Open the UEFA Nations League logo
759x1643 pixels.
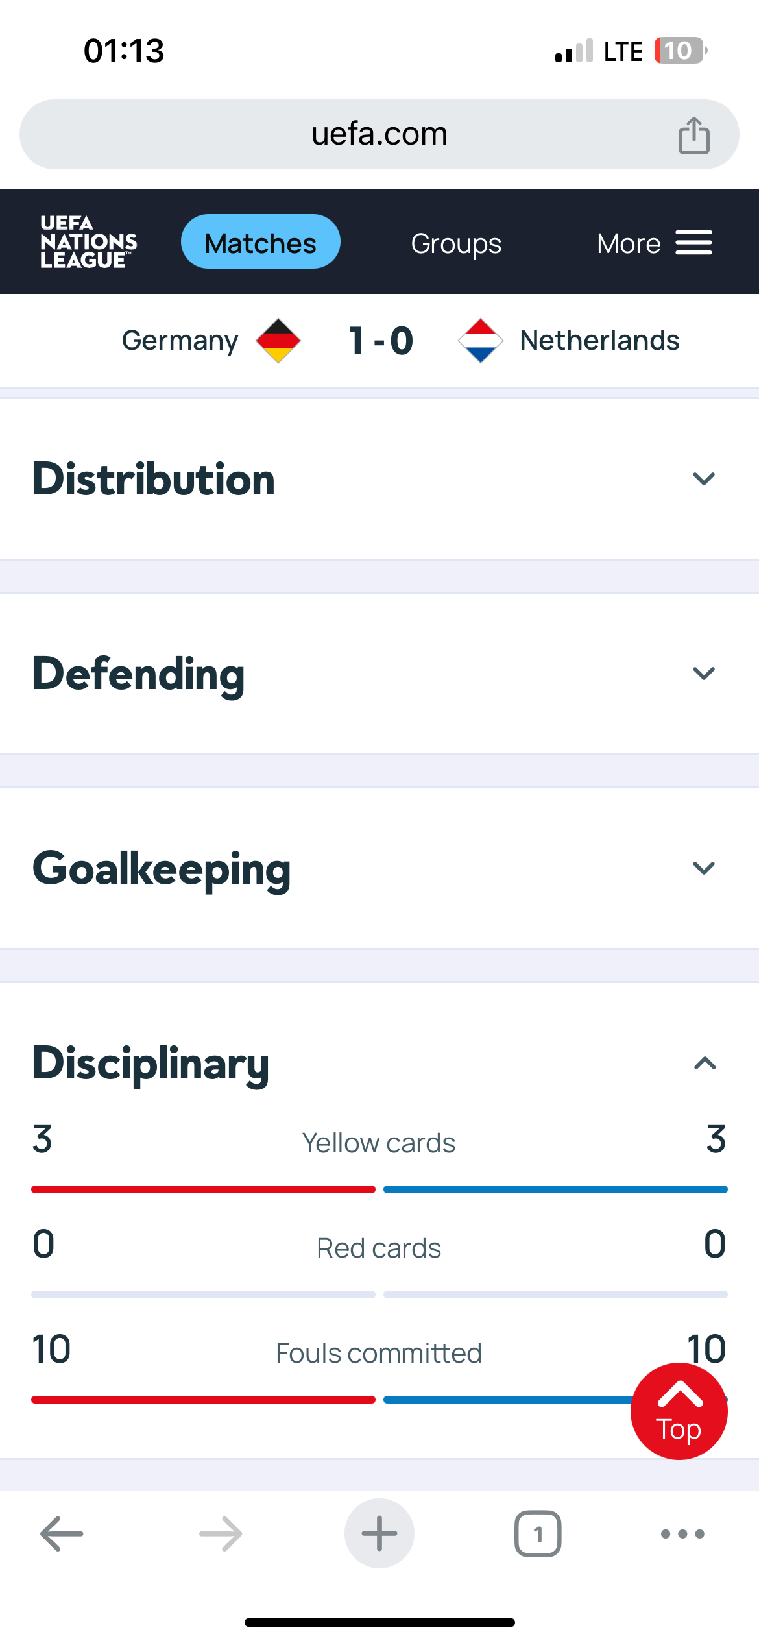point(89,242)
